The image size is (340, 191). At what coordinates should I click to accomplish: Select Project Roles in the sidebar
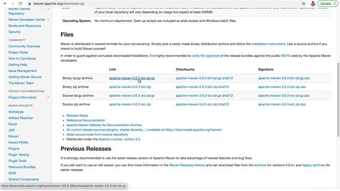18,52
